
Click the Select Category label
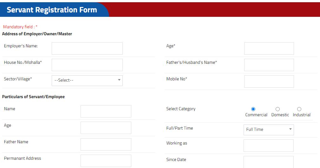click(181, 109)
